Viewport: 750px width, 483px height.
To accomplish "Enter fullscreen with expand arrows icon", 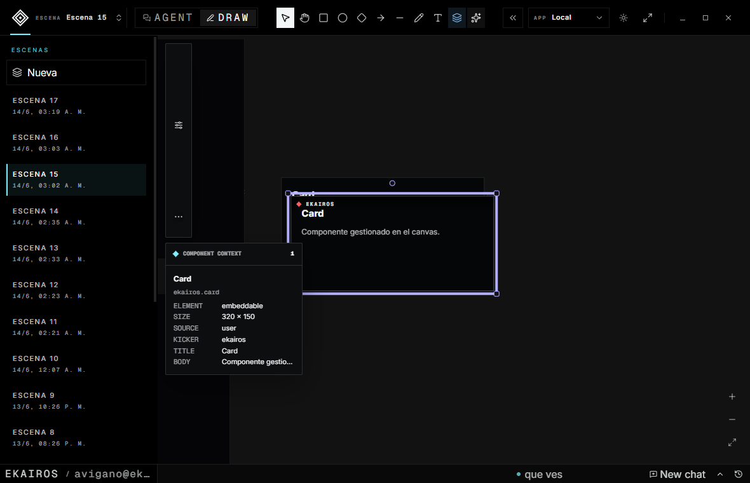I will (x=647, y=18).
